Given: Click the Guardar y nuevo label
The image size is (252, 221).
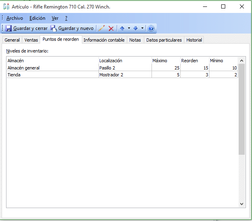Looking at the screenshot, I should [76, 28].
